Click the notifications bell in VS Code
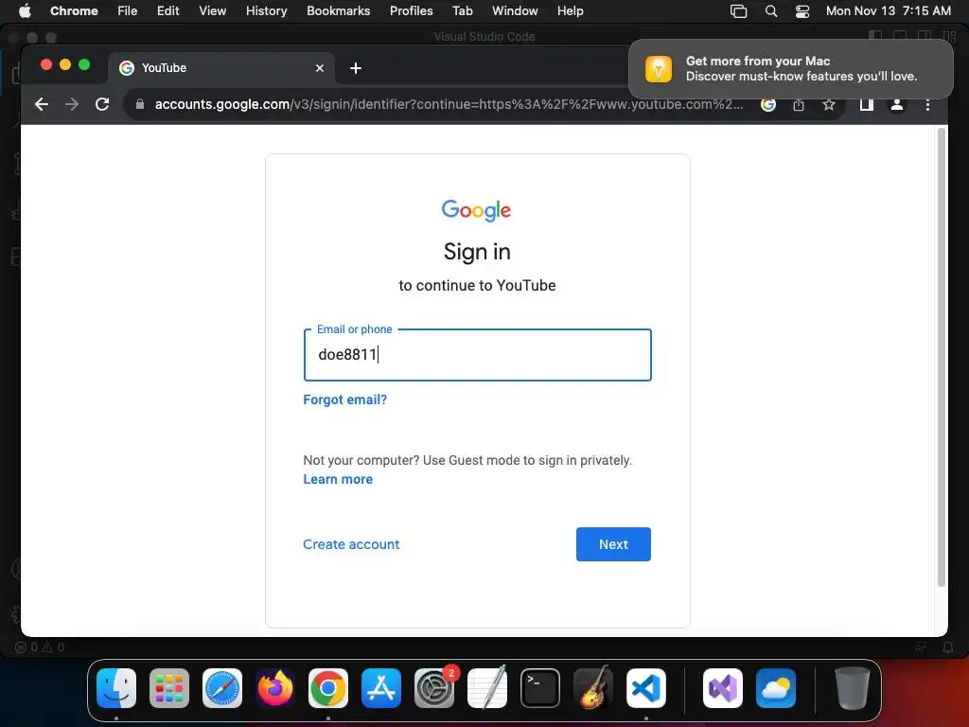969x727 pixels. click(x=947, y=647)
